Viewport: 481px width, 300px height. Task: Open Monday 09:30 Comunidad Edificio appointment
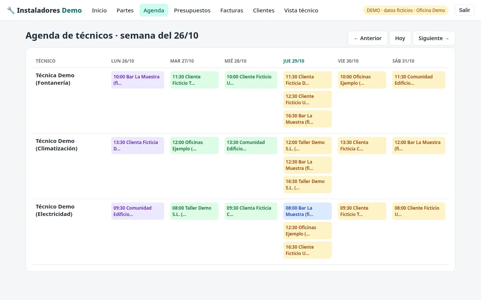point(138,211)
